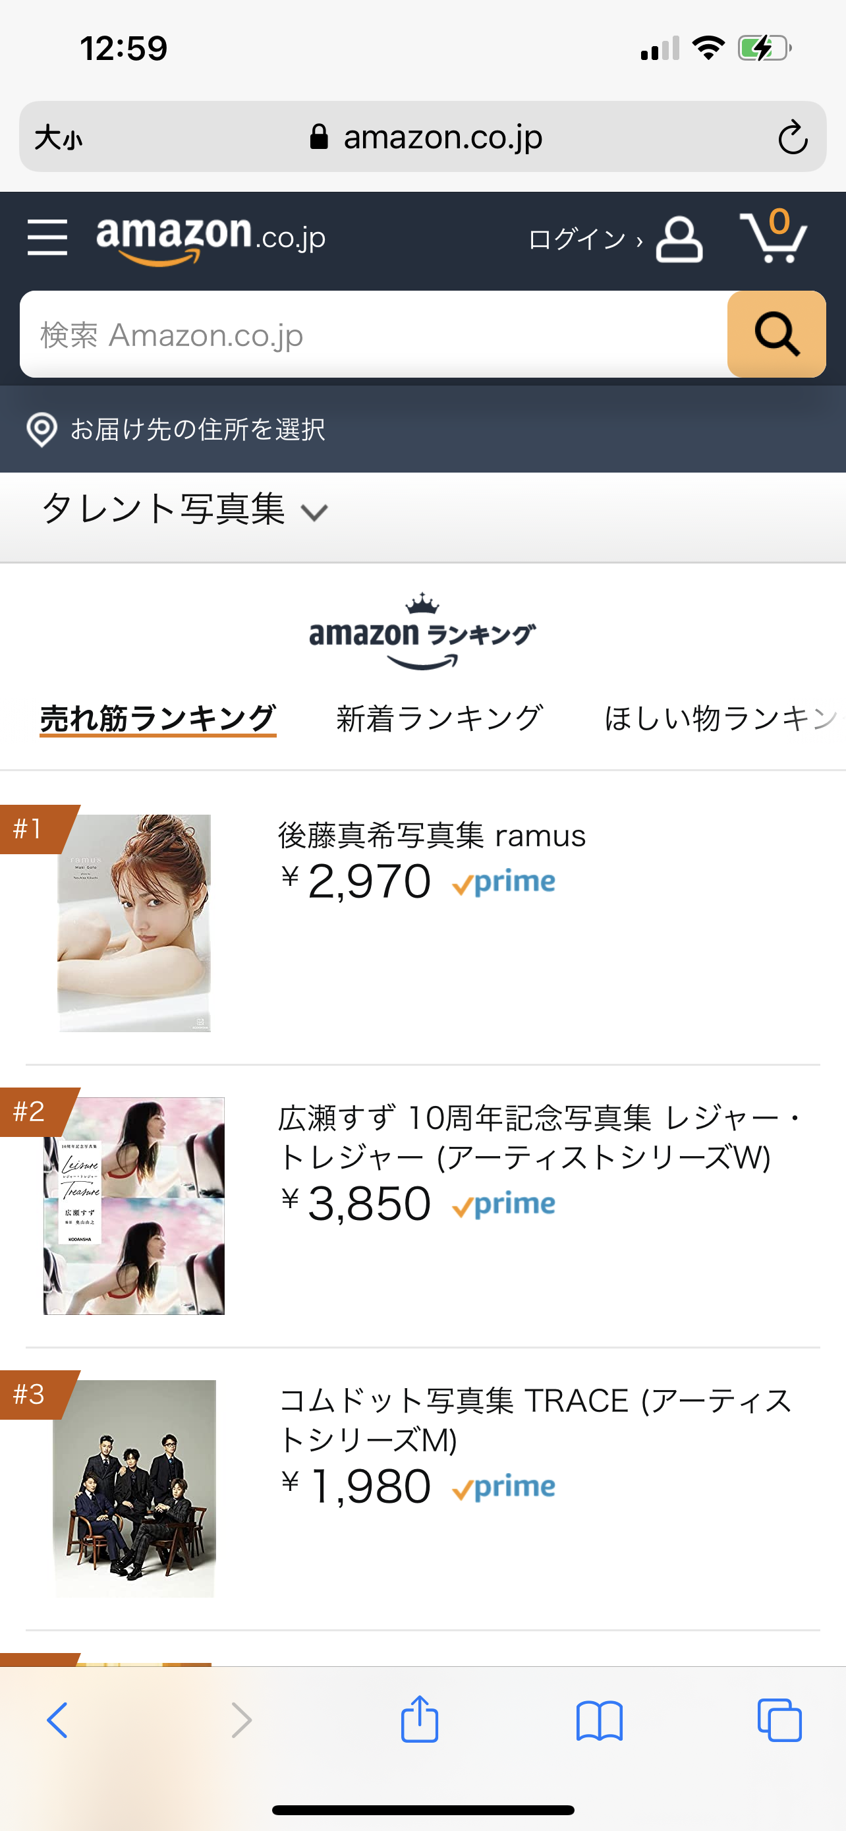Viewport: 846px width, 1831px height.
Task: Open 後藤真希写真集 ramus product link
Action: pyautogui.click(x=430, y=836)
